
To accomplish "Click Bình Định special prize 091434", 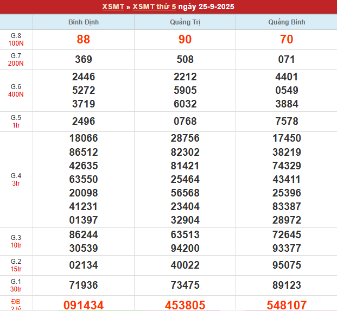I will pos(84,305).
